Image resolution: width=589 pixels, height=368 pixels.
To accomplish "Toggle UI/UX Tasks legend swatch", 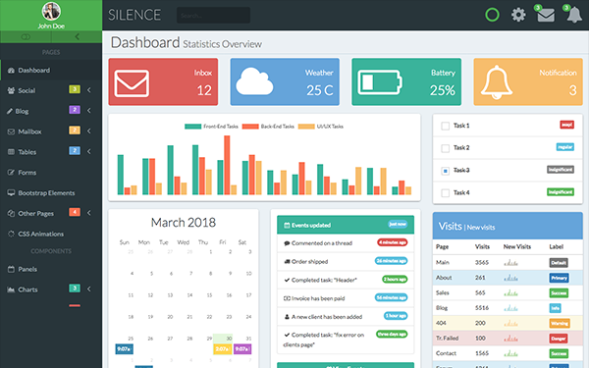I will click(x=306, y=127).
